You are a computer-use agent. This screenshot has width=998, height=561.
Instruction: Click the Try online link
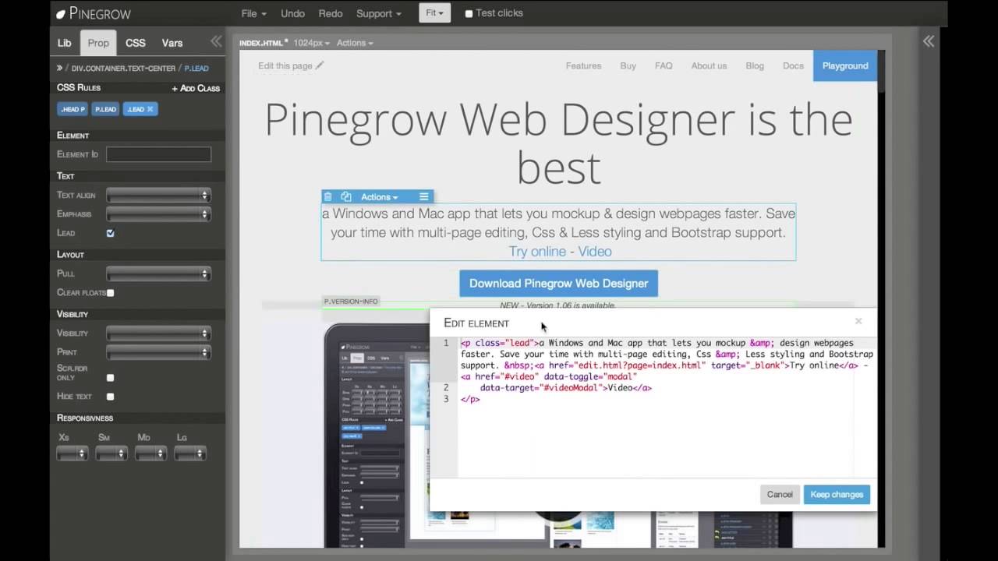[x=537, y=251]
